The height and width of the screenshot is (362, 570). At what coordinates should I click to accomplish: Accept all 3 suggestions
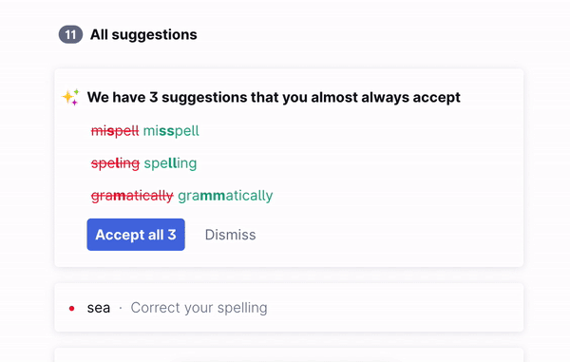(136, 235)
